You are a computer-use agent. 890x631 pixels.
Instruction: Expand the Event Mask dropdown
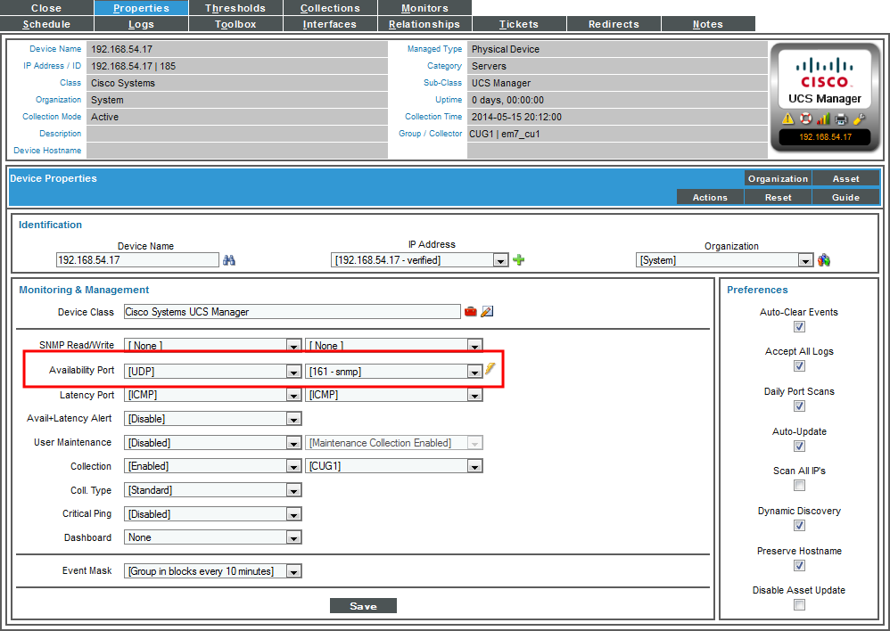[x=294, y=570]
